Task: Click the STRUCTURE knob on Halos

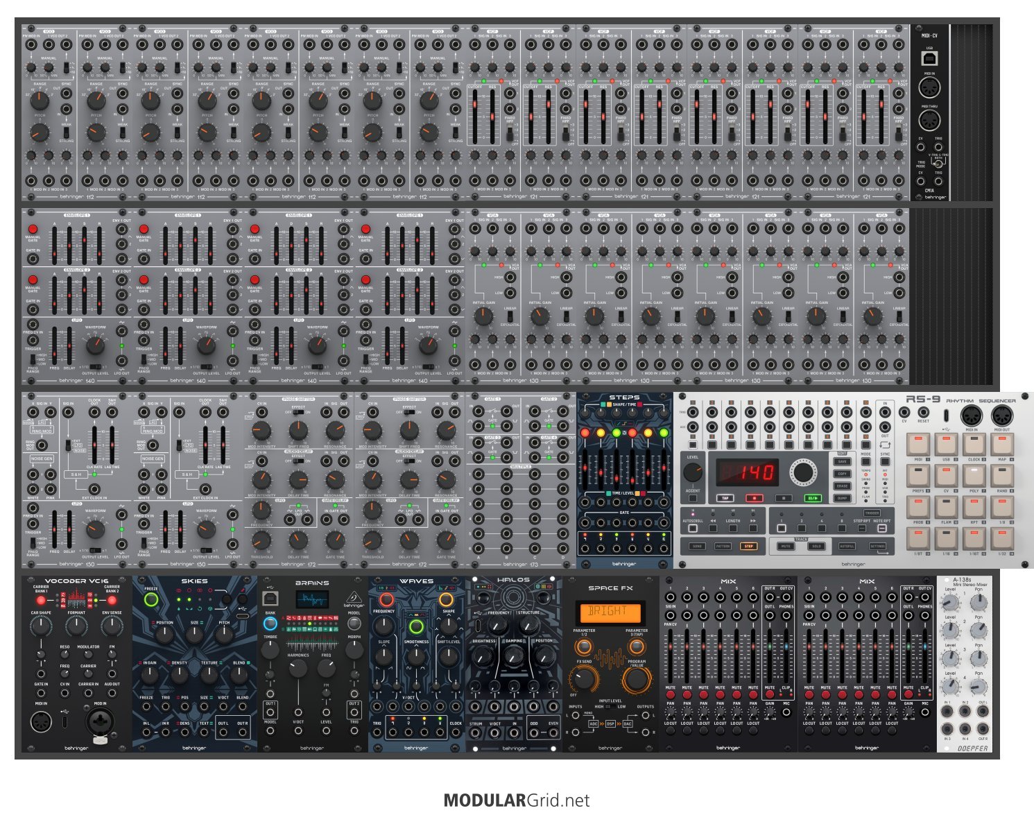Action: tap(528, 625)
